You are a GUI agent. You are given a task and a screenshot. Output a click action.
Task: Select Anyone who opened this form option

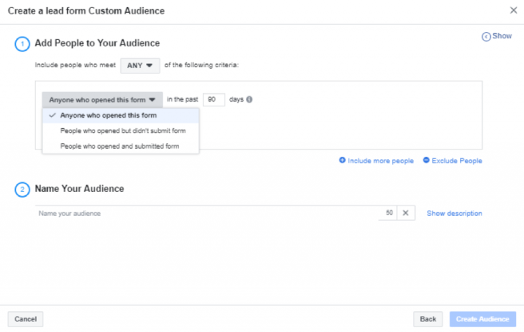click(x=121, y=115)
